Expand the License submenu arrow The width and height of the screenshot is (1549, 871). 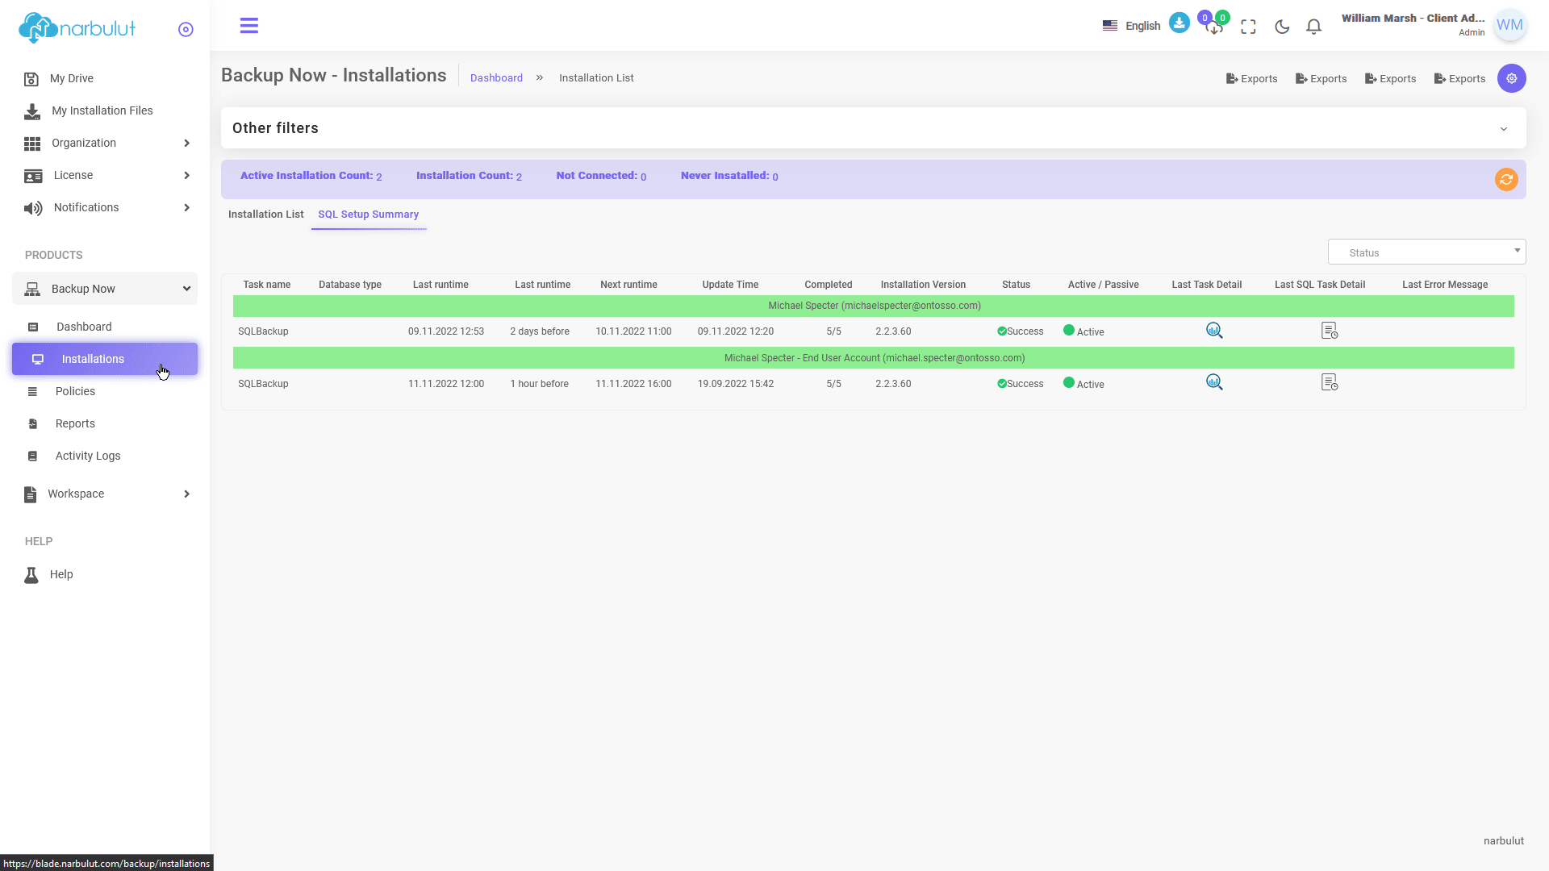[186, 175]
